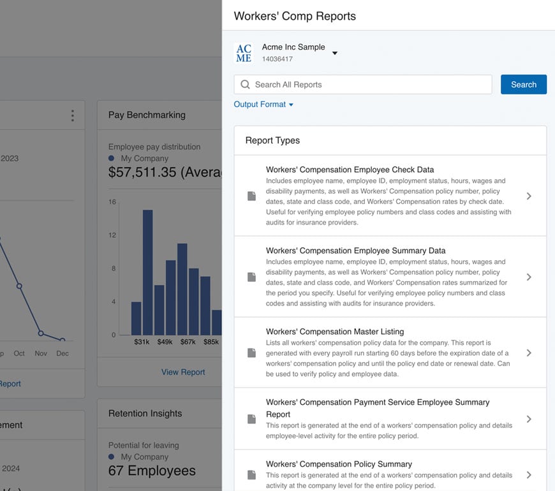Select the Master Listing report file icon
Viewport: 555px width, 491px height.
(251, 353)
